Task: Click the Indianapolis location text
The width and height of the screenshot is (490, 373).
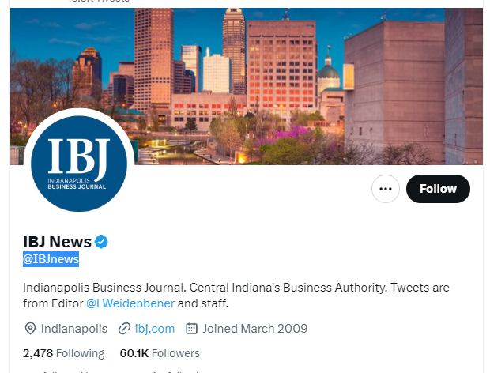Action: click(74, 329)
